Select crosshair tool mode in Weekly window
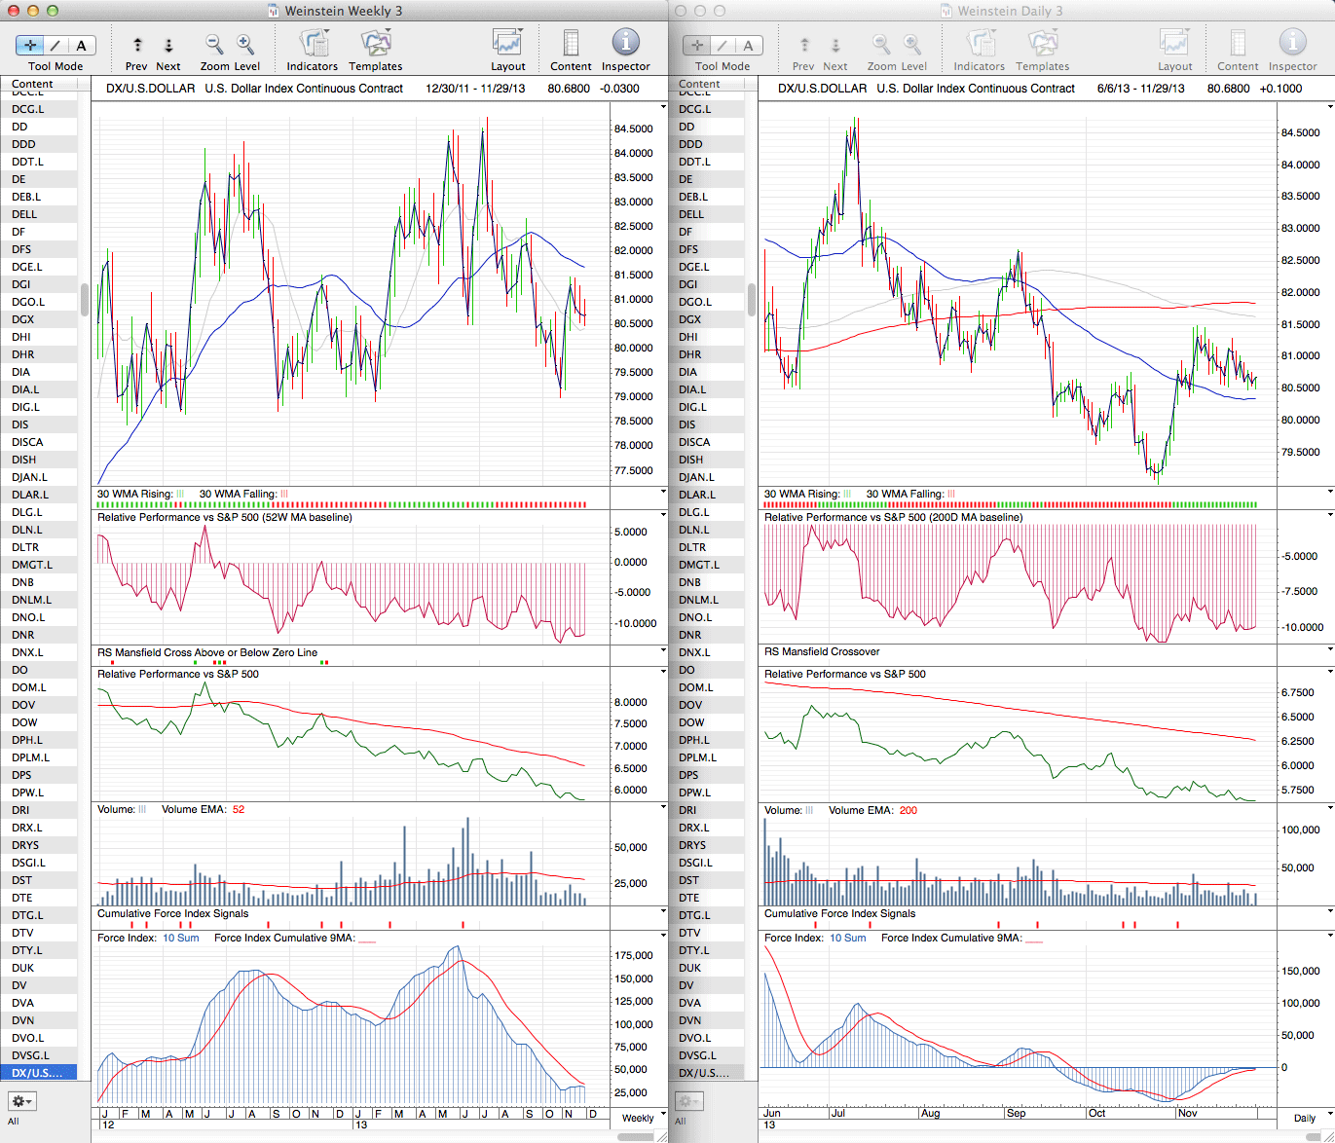The image size is (1335, 1143). (31, 45)
